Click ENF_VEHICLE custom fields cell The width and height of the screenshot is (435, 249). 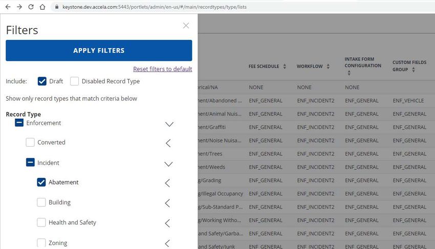408,101
